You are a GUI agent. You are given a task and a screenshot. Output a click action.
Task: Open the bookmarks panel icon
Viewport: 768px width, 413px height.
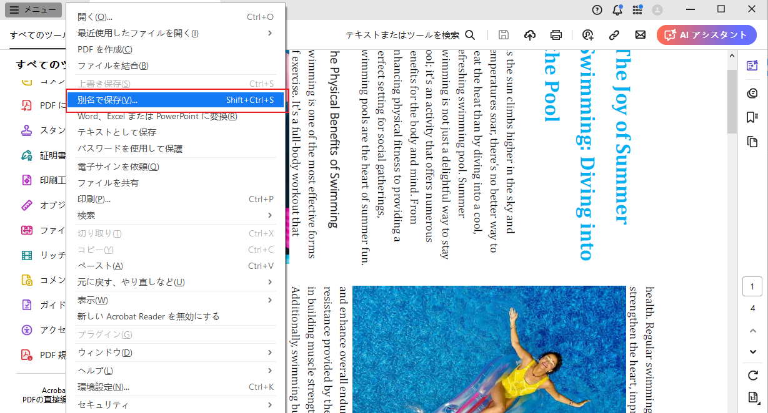coord(752,117)
